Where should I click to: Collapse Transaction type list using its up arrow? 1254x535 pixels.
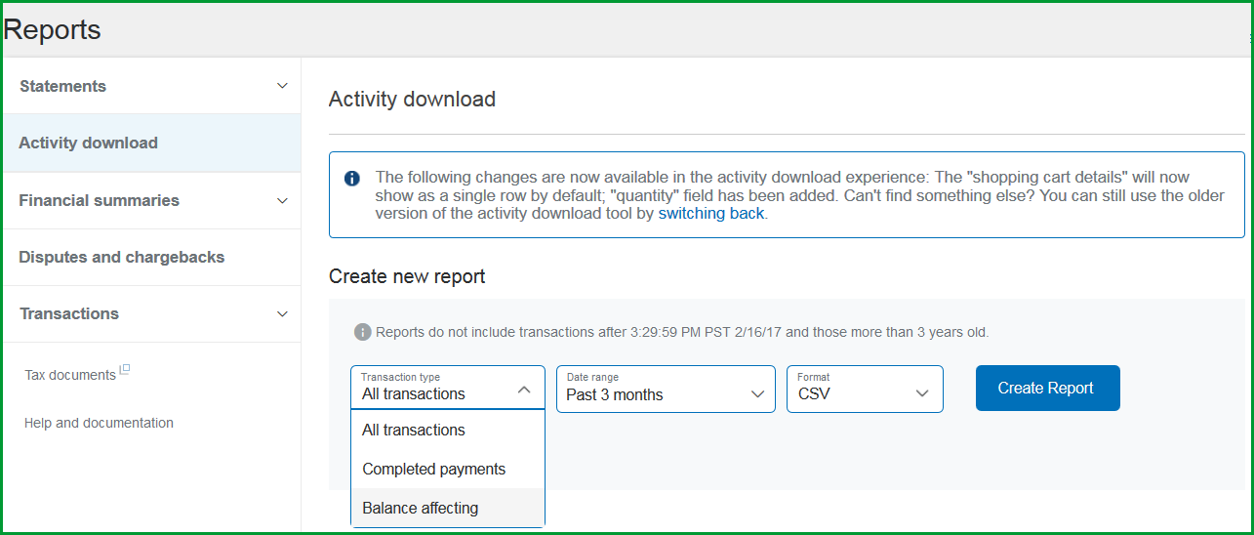click(x=524, y=390)
